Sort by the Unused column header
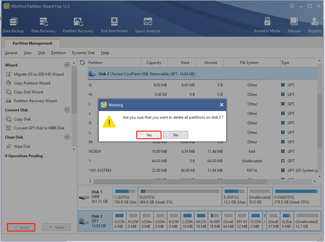 tap(210, 63)
